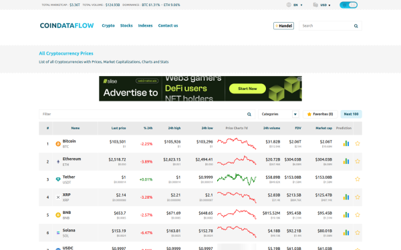Sort by Name column header
This screenshot has height=250, width=401.
(75, 128)
